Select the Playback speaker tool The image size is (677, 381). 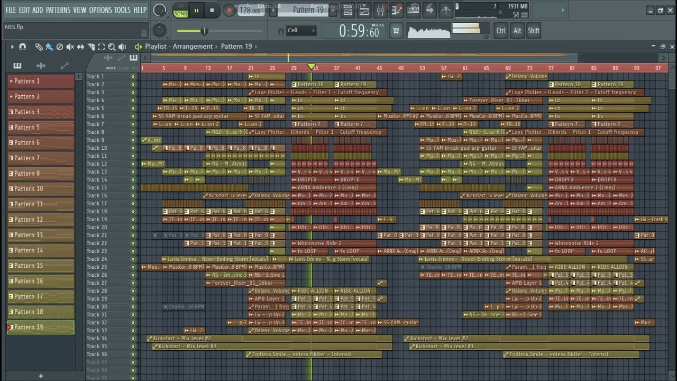coord(122,47)
